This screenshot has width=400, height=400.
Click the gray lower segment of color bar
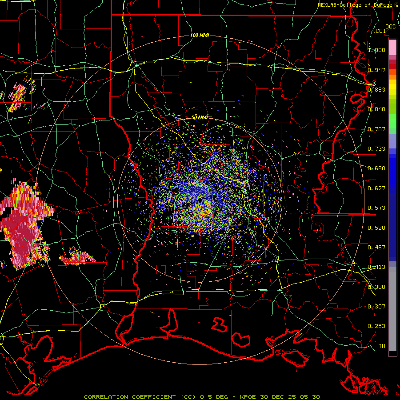392,309
